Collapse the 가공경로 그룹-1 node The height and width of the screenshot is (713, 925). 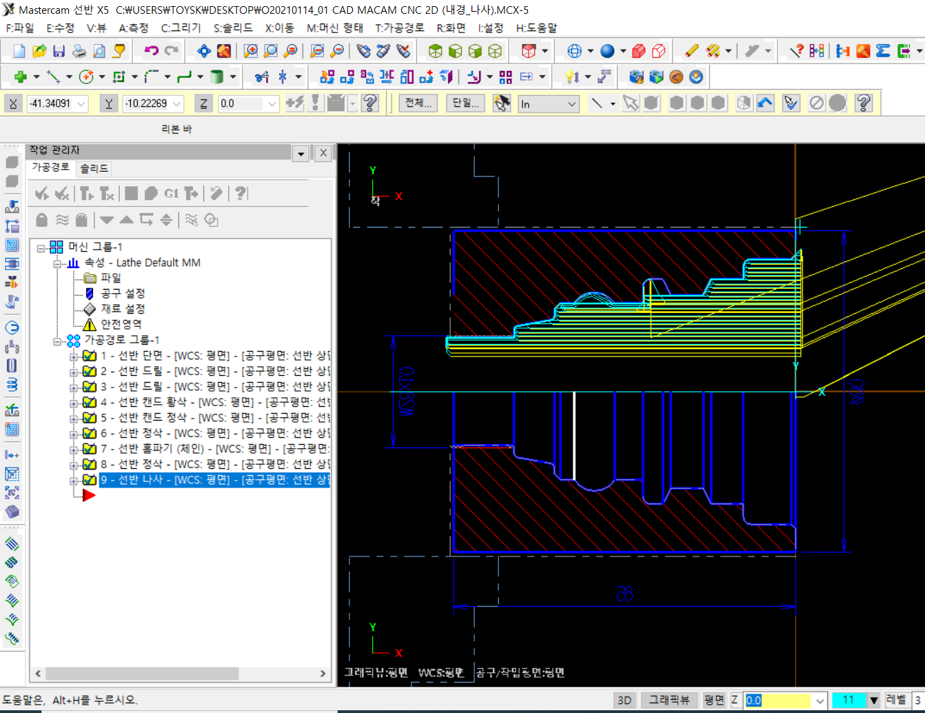point(58,341)
